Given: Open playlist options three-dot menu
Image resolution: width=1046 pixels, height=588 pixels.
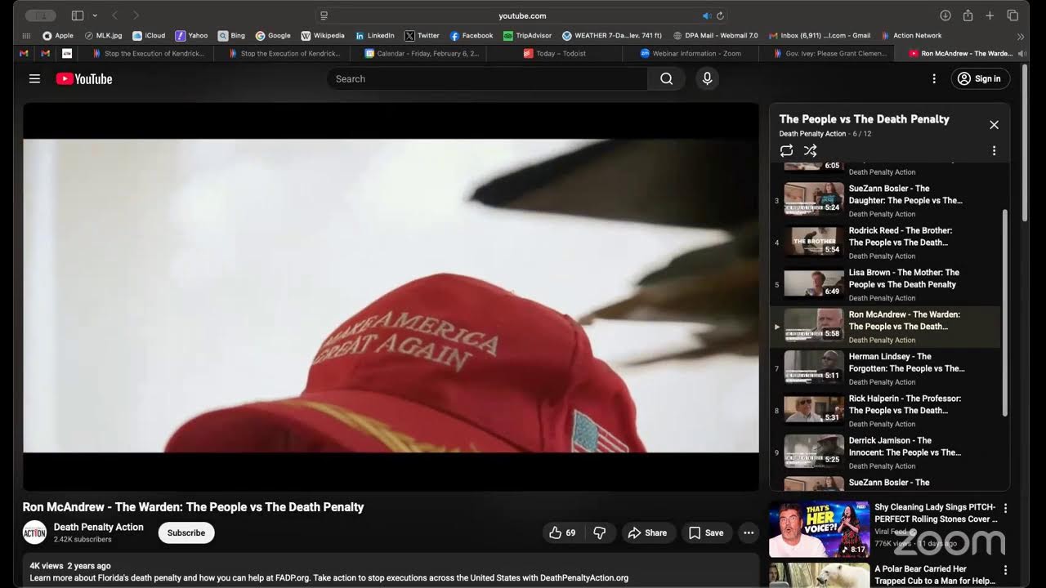Looking at the screenshot, I should point(994,151).
